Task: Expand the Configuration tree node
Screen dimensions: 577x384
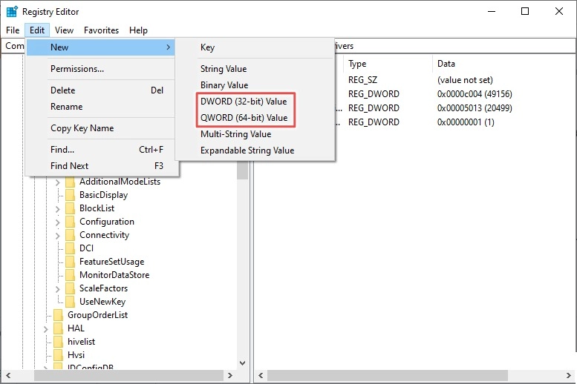Action: tap(58, 222)
